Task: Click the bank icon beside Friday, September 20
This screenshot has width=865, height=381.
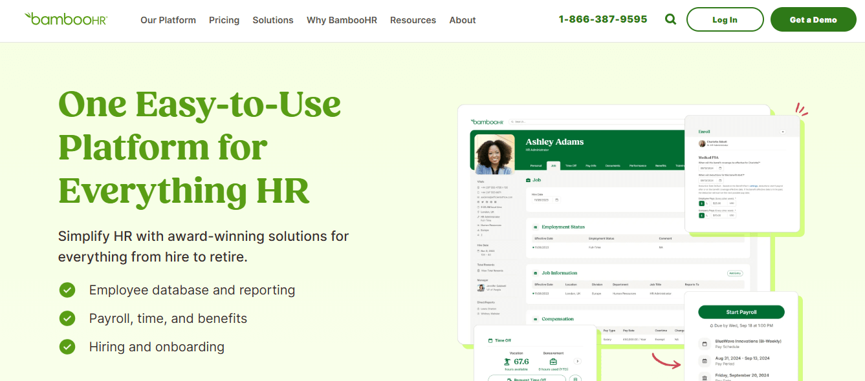Action: pos(705,377)
